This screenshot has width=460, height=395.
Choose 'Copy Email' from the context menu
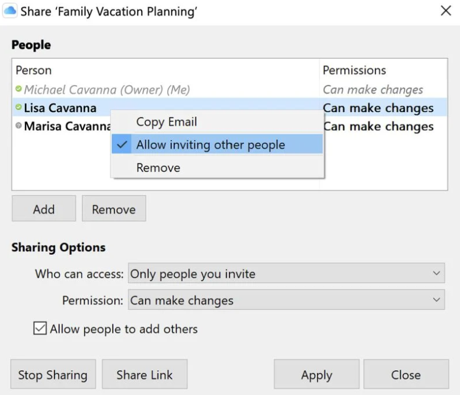point(167,122)
